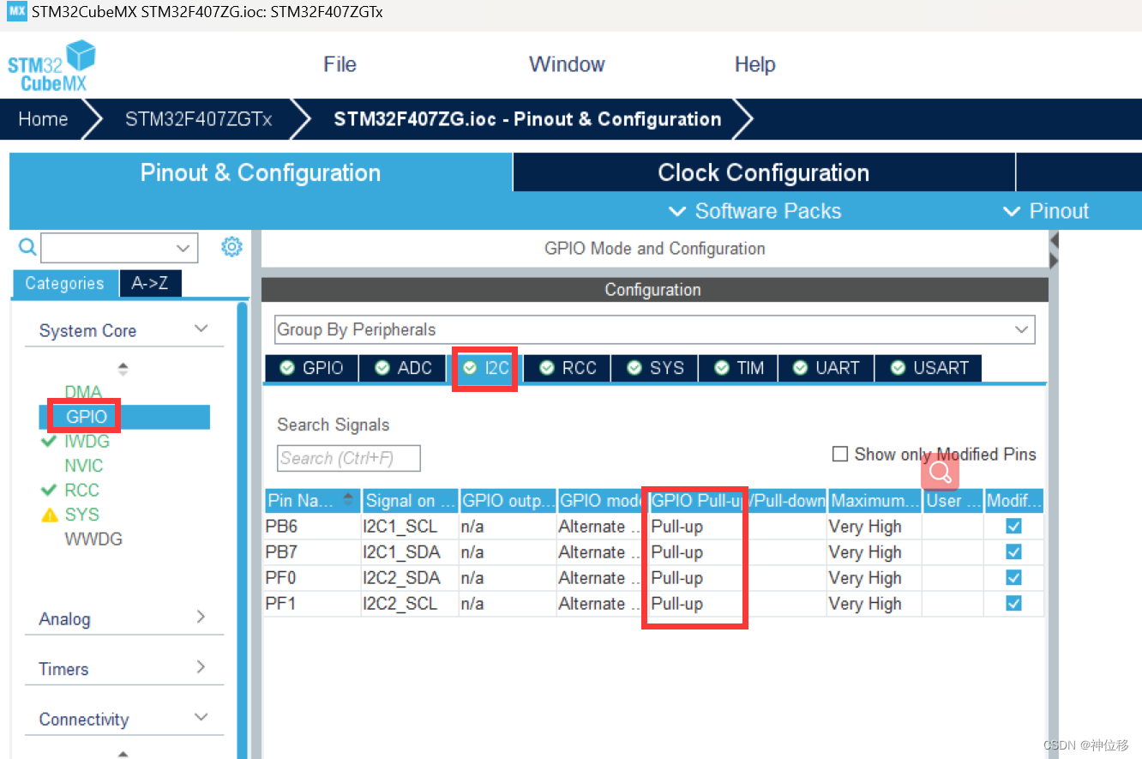Collapse the System Core category
The height and width of the screenshot is (759, 1142).
(201, 329)
